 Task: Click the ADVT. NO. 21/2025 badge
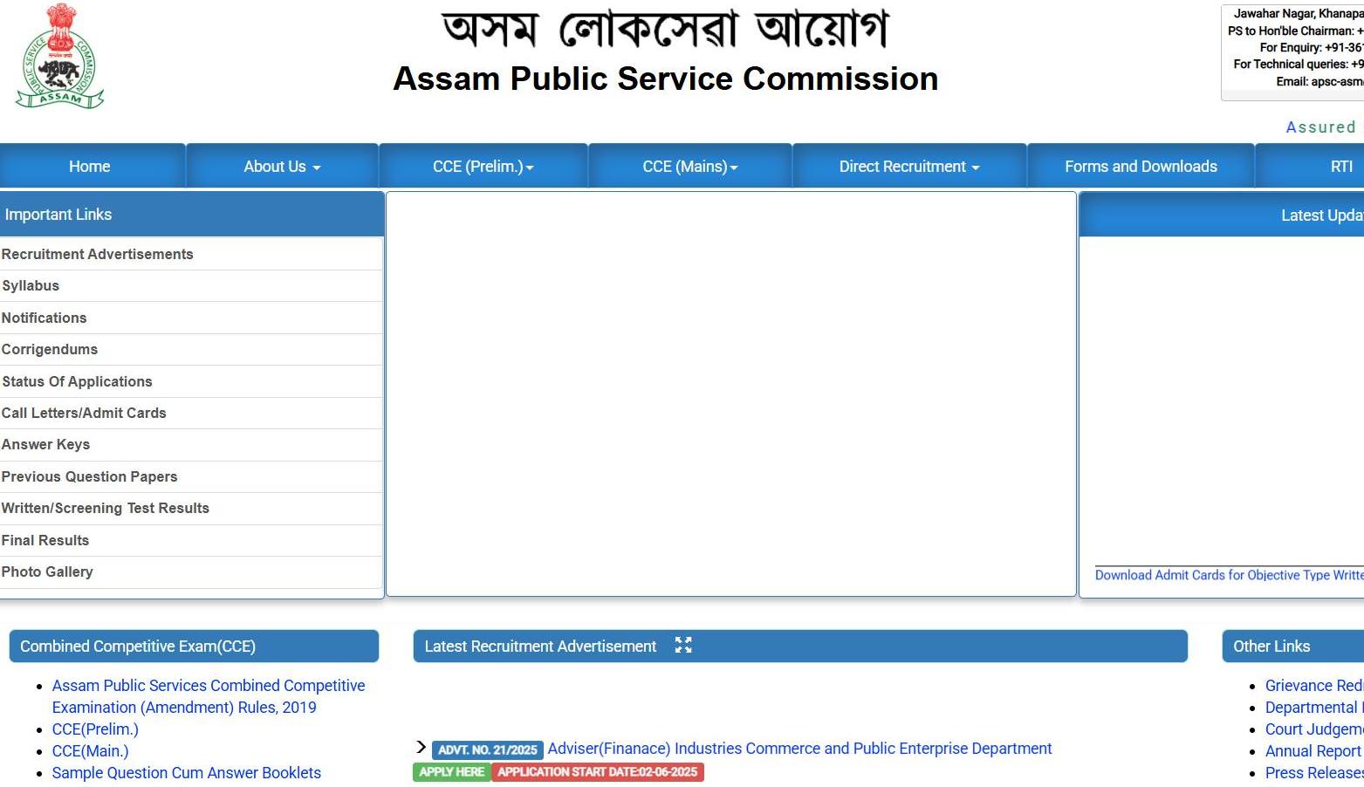point(488,749)
